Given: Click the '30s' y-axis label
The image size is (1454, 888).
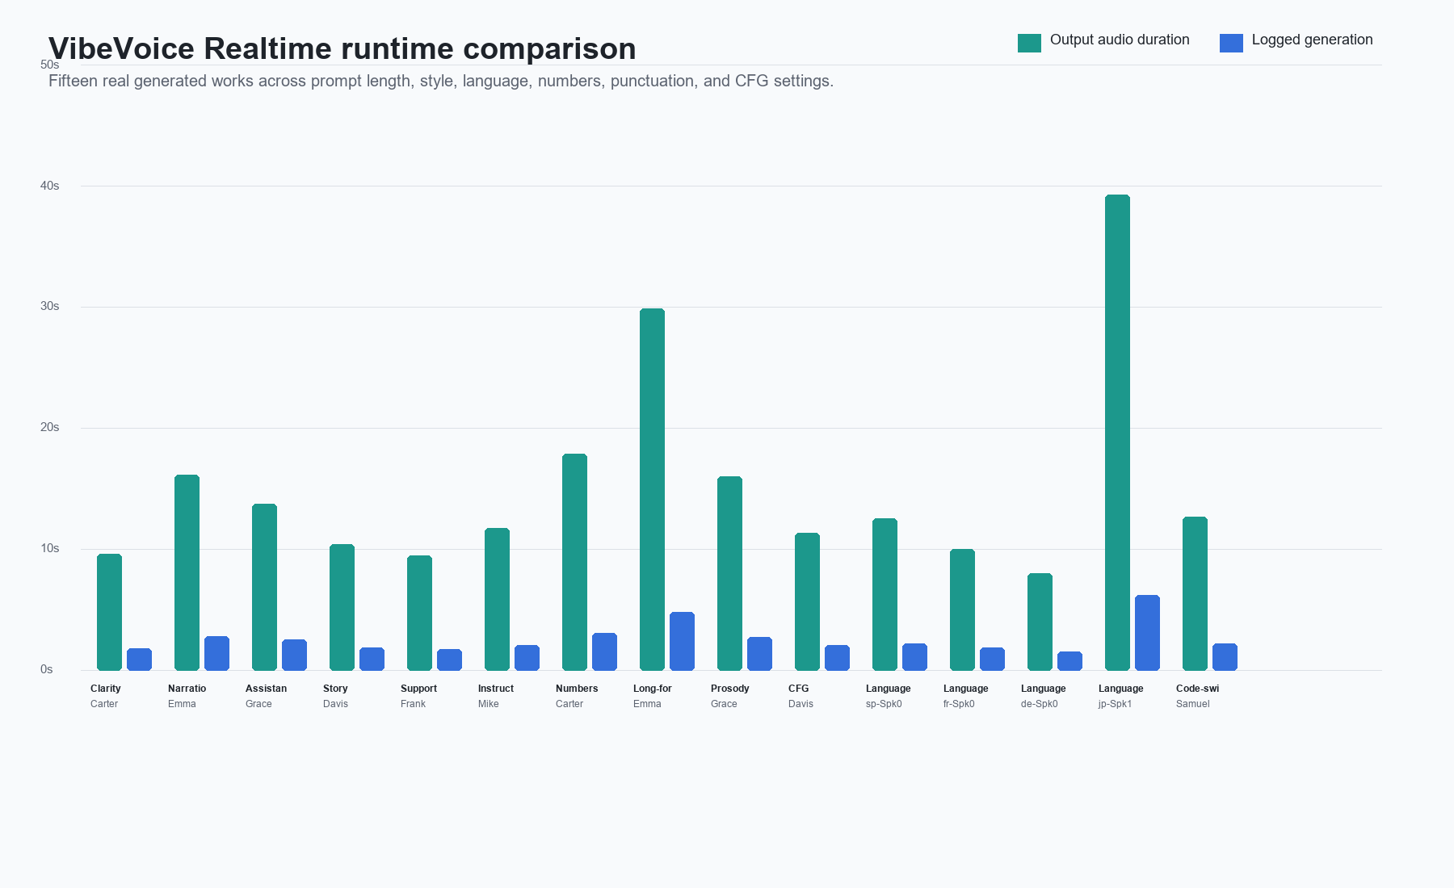Looking at the screenshot, I should [49, 306].
